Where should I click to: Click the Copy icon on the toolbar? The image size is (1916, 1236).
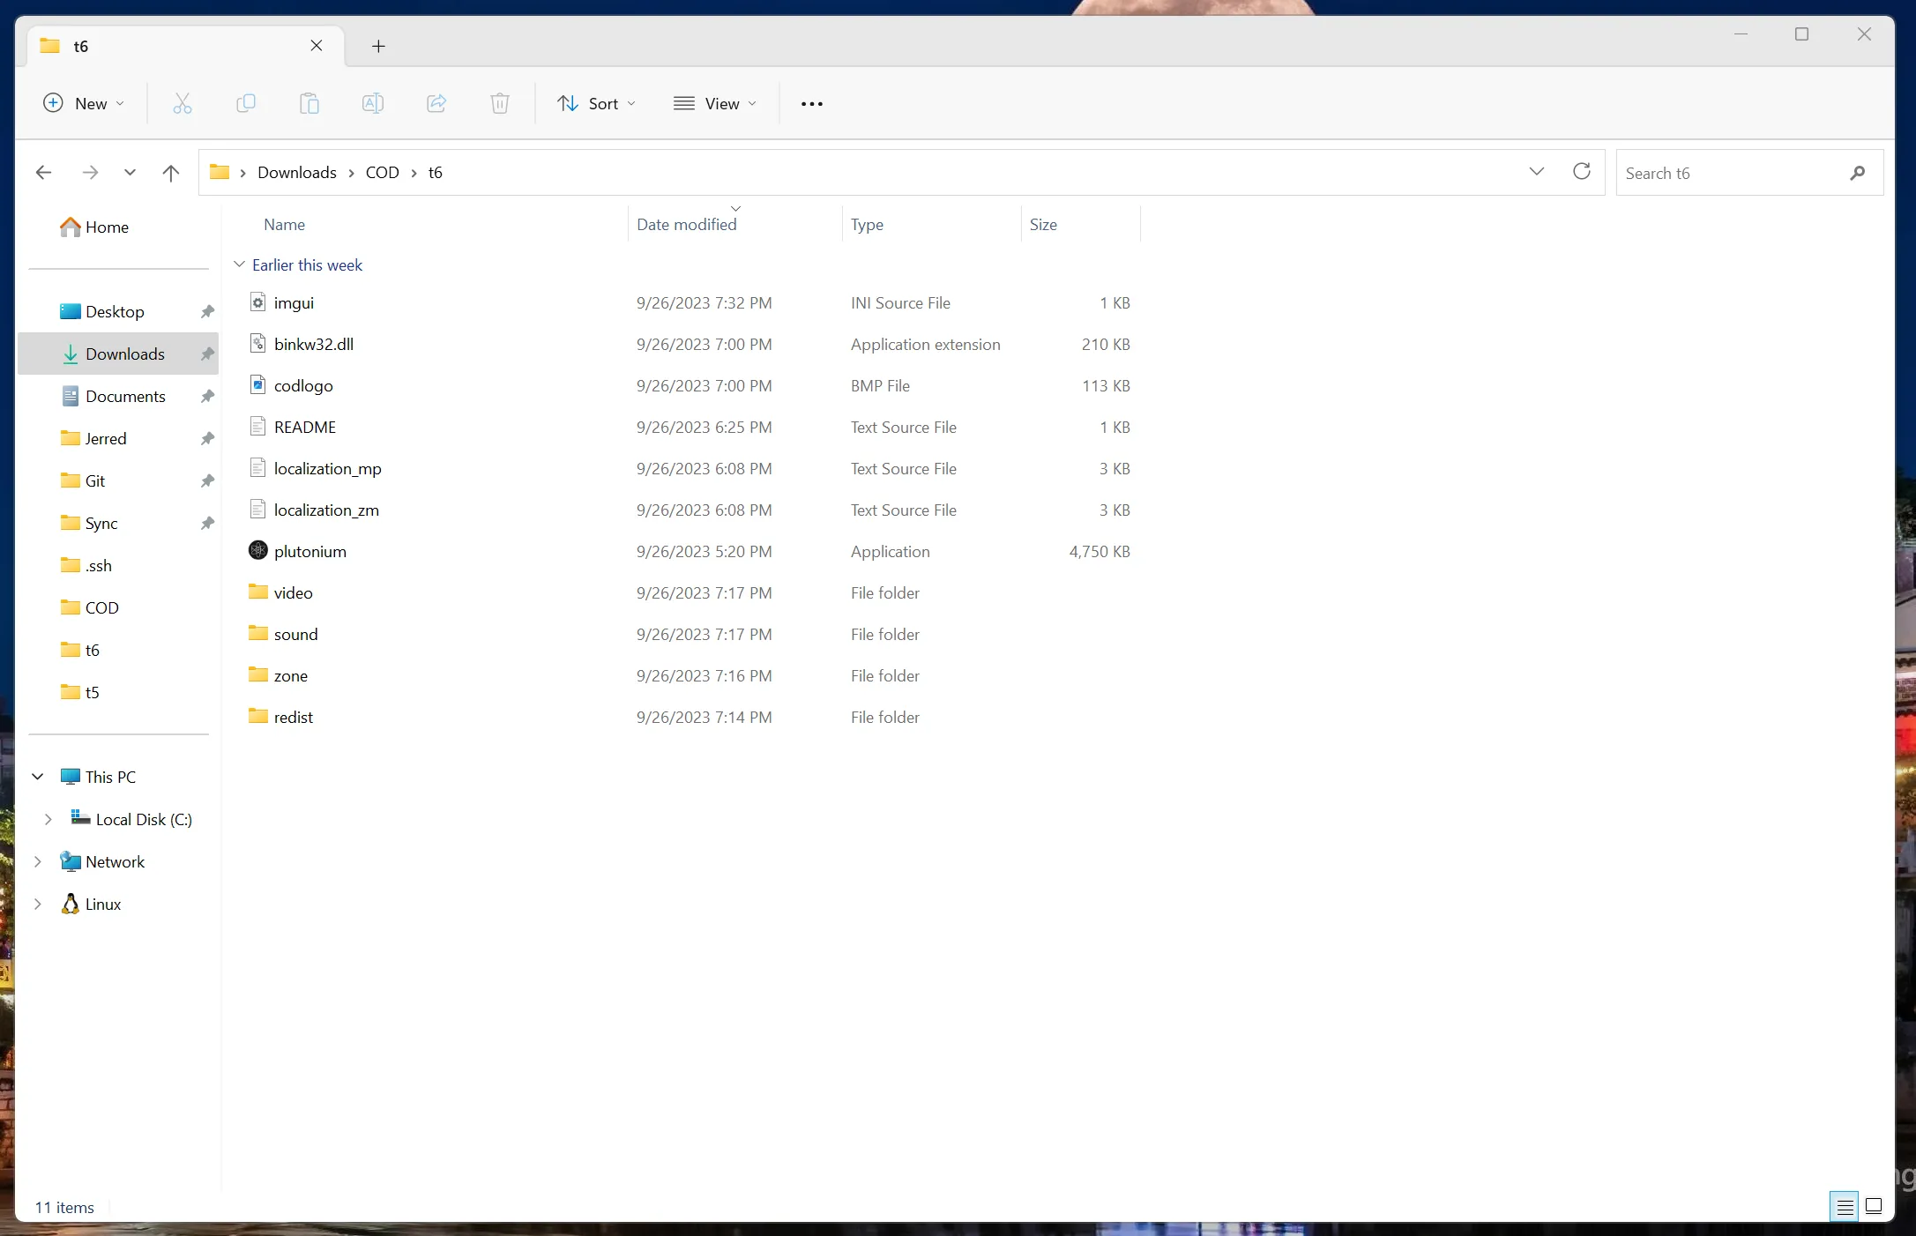pyautogui.click(x=246, y=103)
